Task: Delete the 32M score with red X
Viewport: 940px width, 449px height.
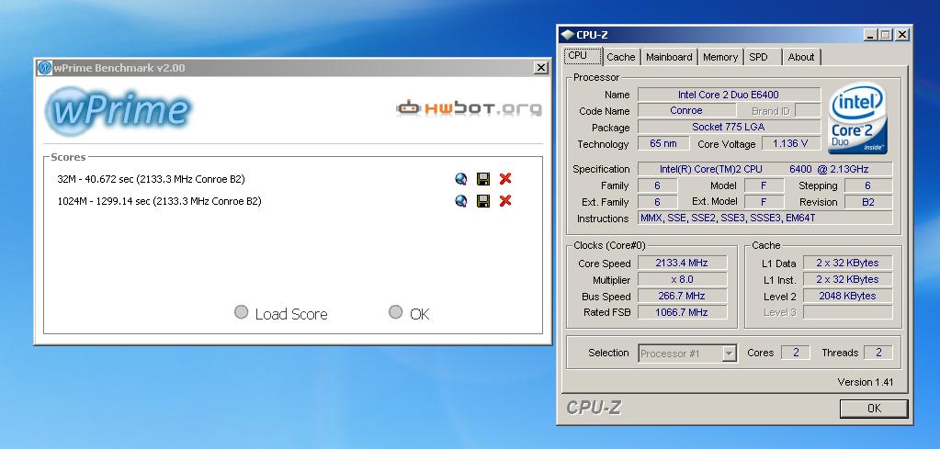Action: click(505, 178)
